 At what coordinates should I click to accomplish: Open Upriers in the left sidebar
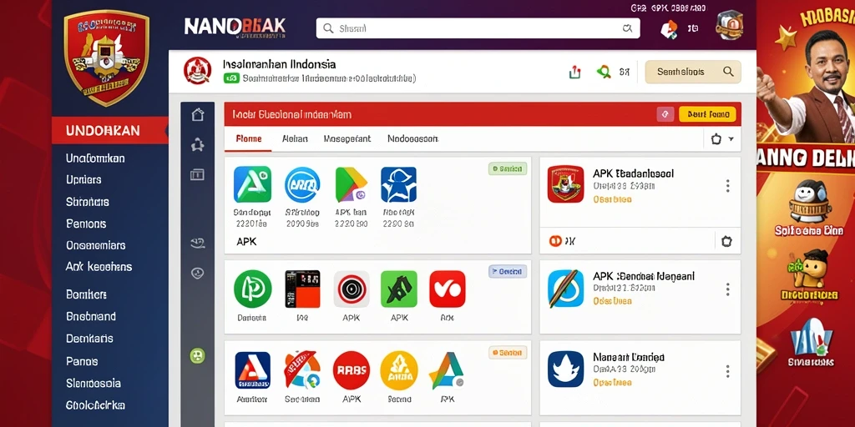click(x=83, y=180)
